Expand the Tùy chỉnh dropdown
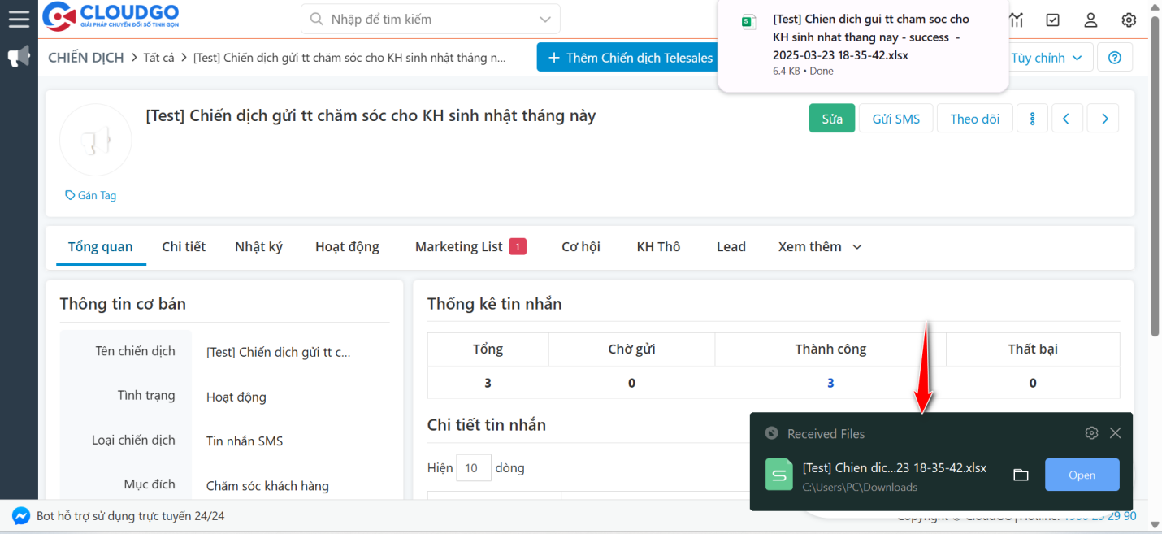This screenshot has width=1162, height=534. (x=1048, y=57)
